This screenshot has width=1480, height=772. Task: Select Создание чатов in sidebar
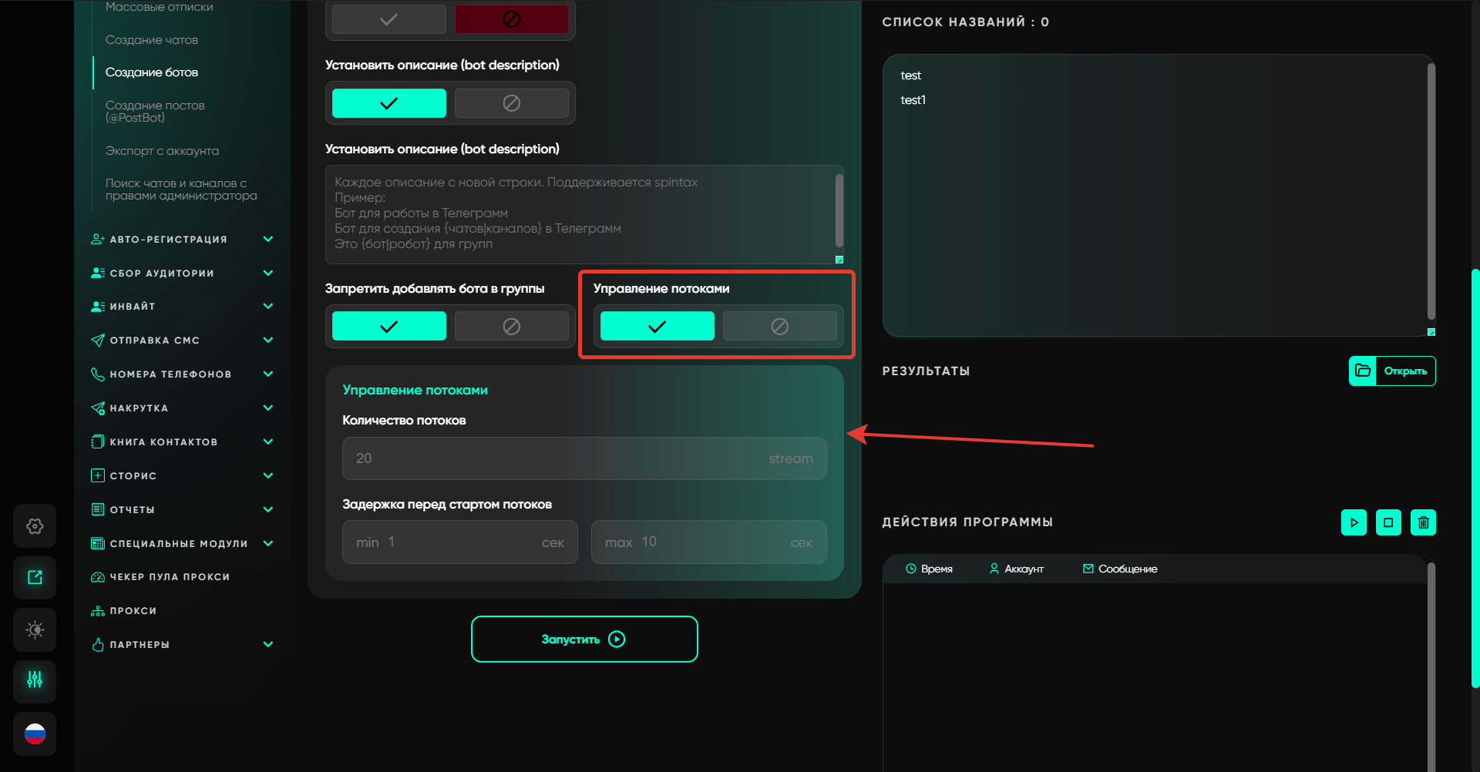click(152, 40)
